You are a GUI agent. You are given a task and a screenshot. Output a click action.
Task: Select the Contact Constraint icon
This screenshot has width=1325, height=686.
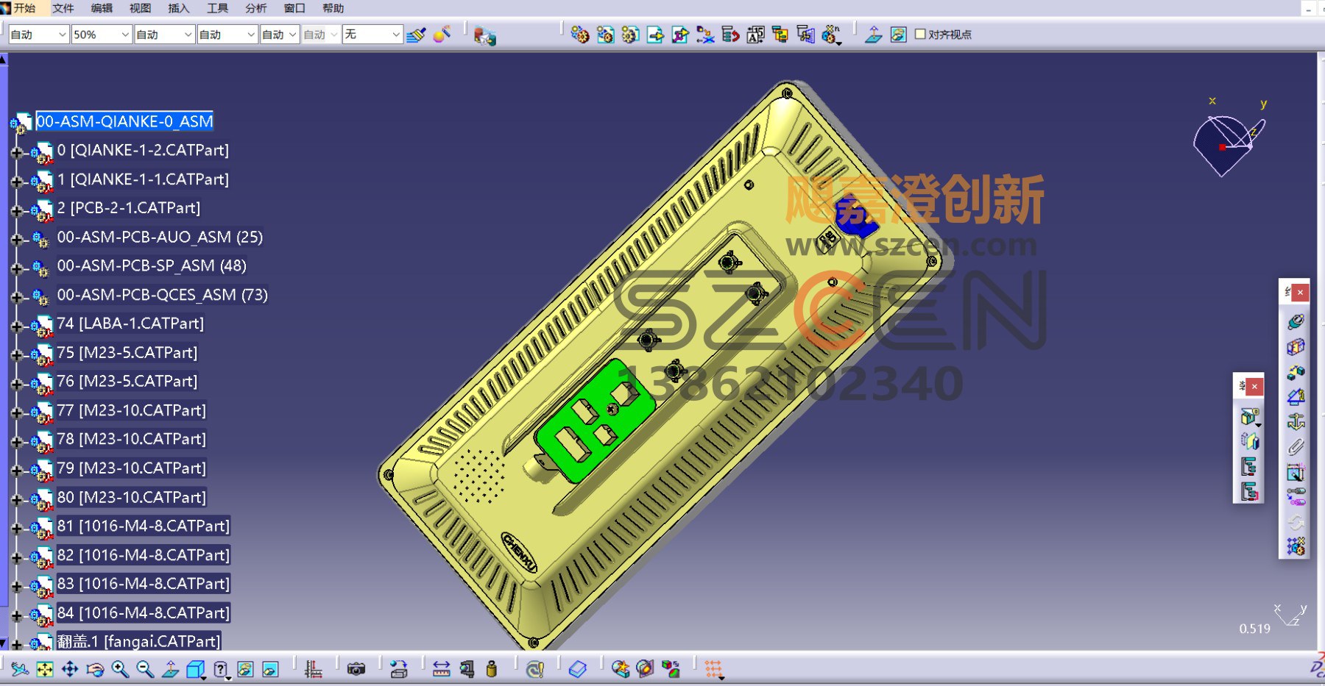point(1296,346)
